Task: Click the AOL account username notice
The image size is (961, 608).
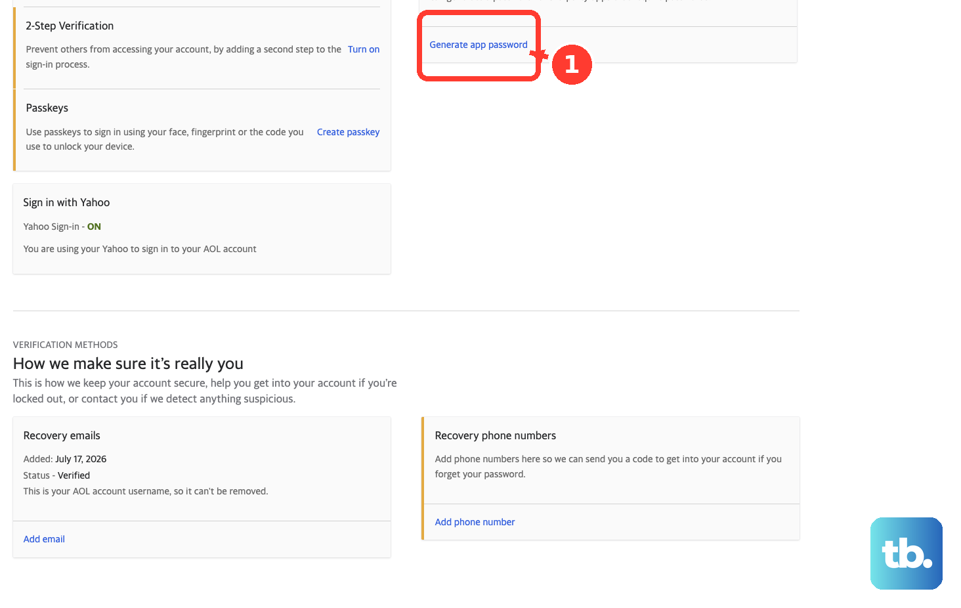Action: [146, 491]
